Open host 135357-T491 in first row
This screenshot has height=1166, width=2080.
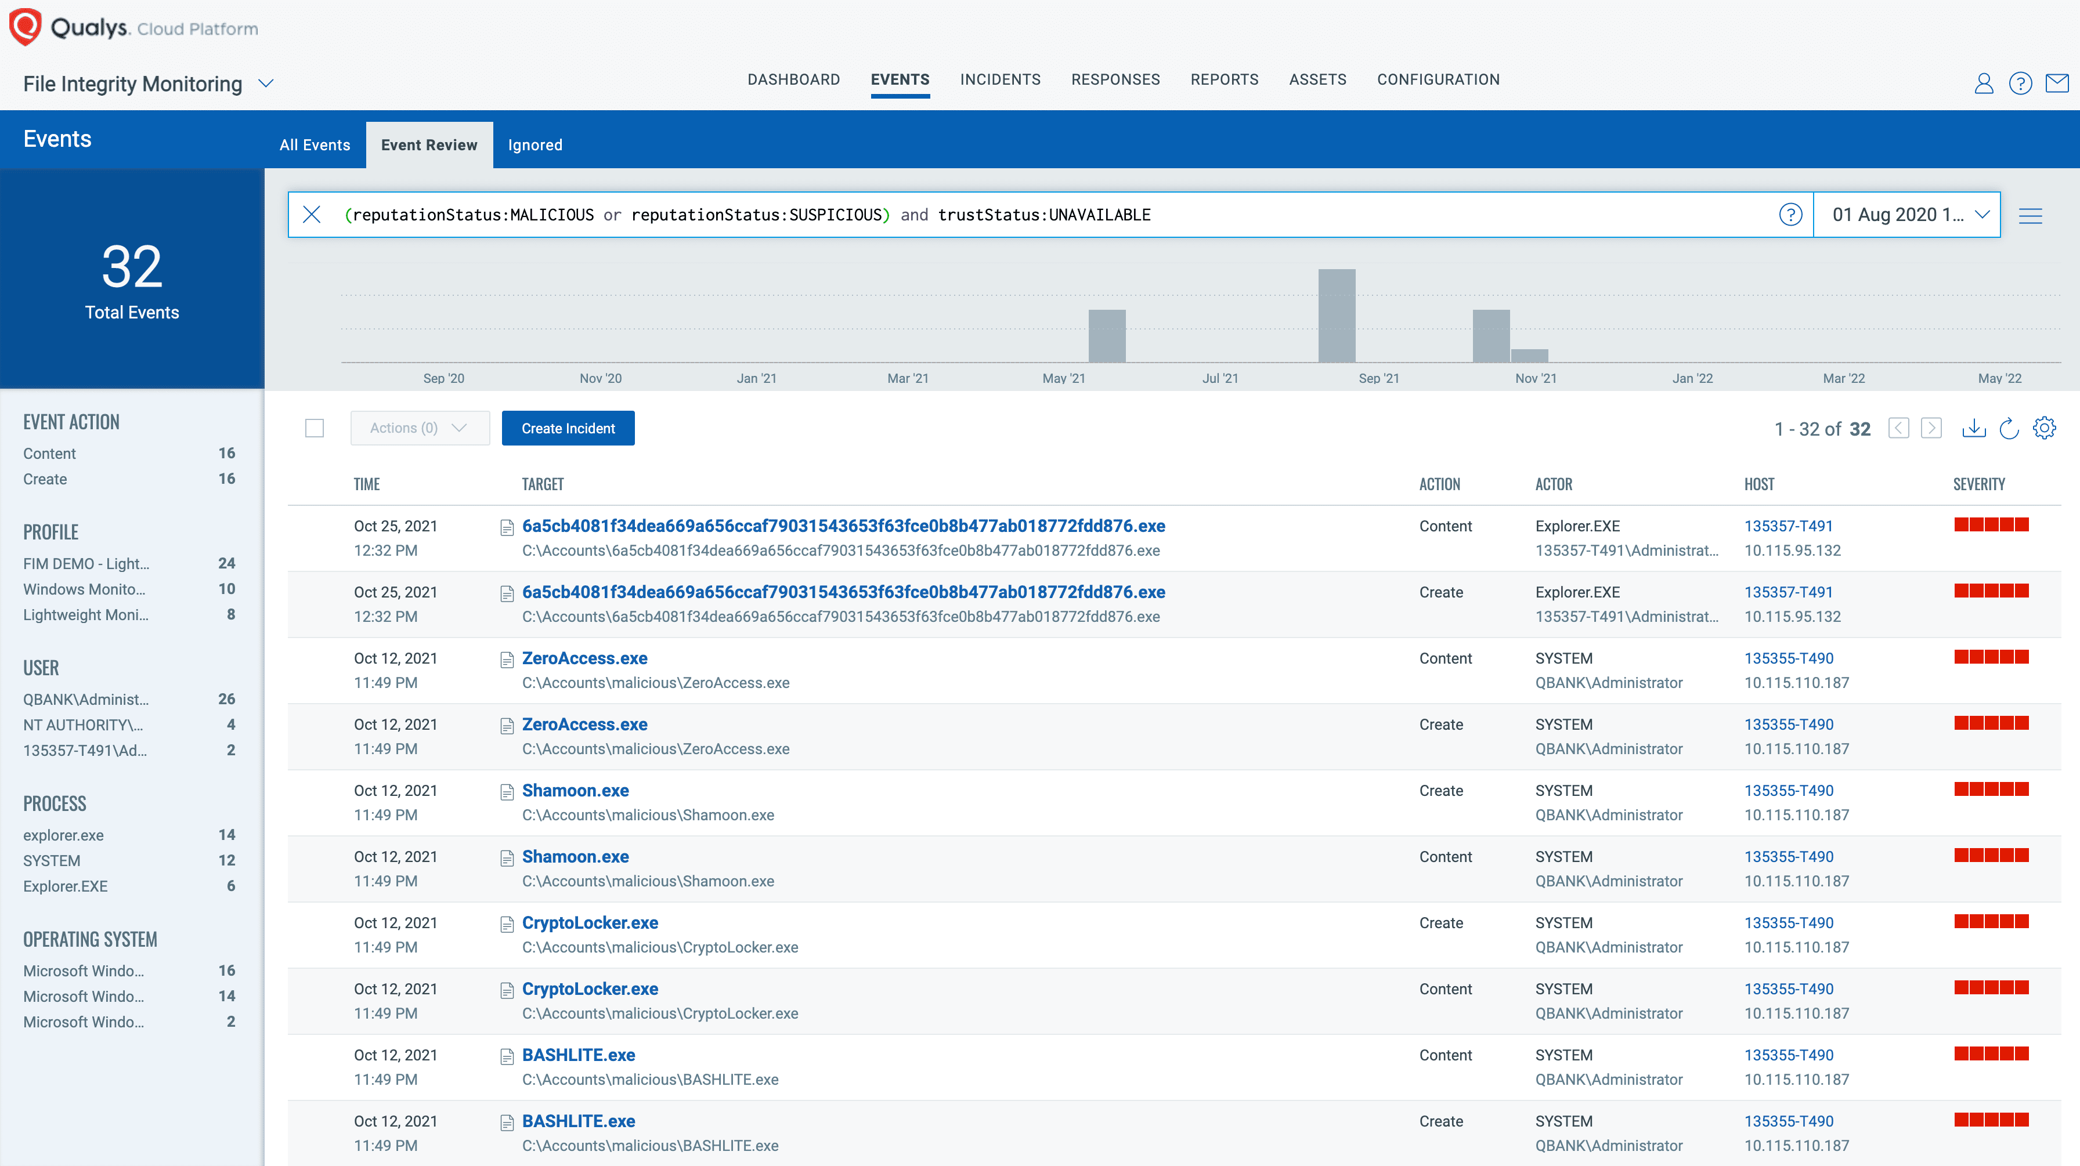click(1789, 526)
